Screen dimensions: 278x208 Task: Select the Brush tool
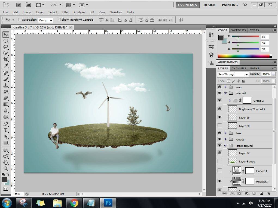[6, 79]
